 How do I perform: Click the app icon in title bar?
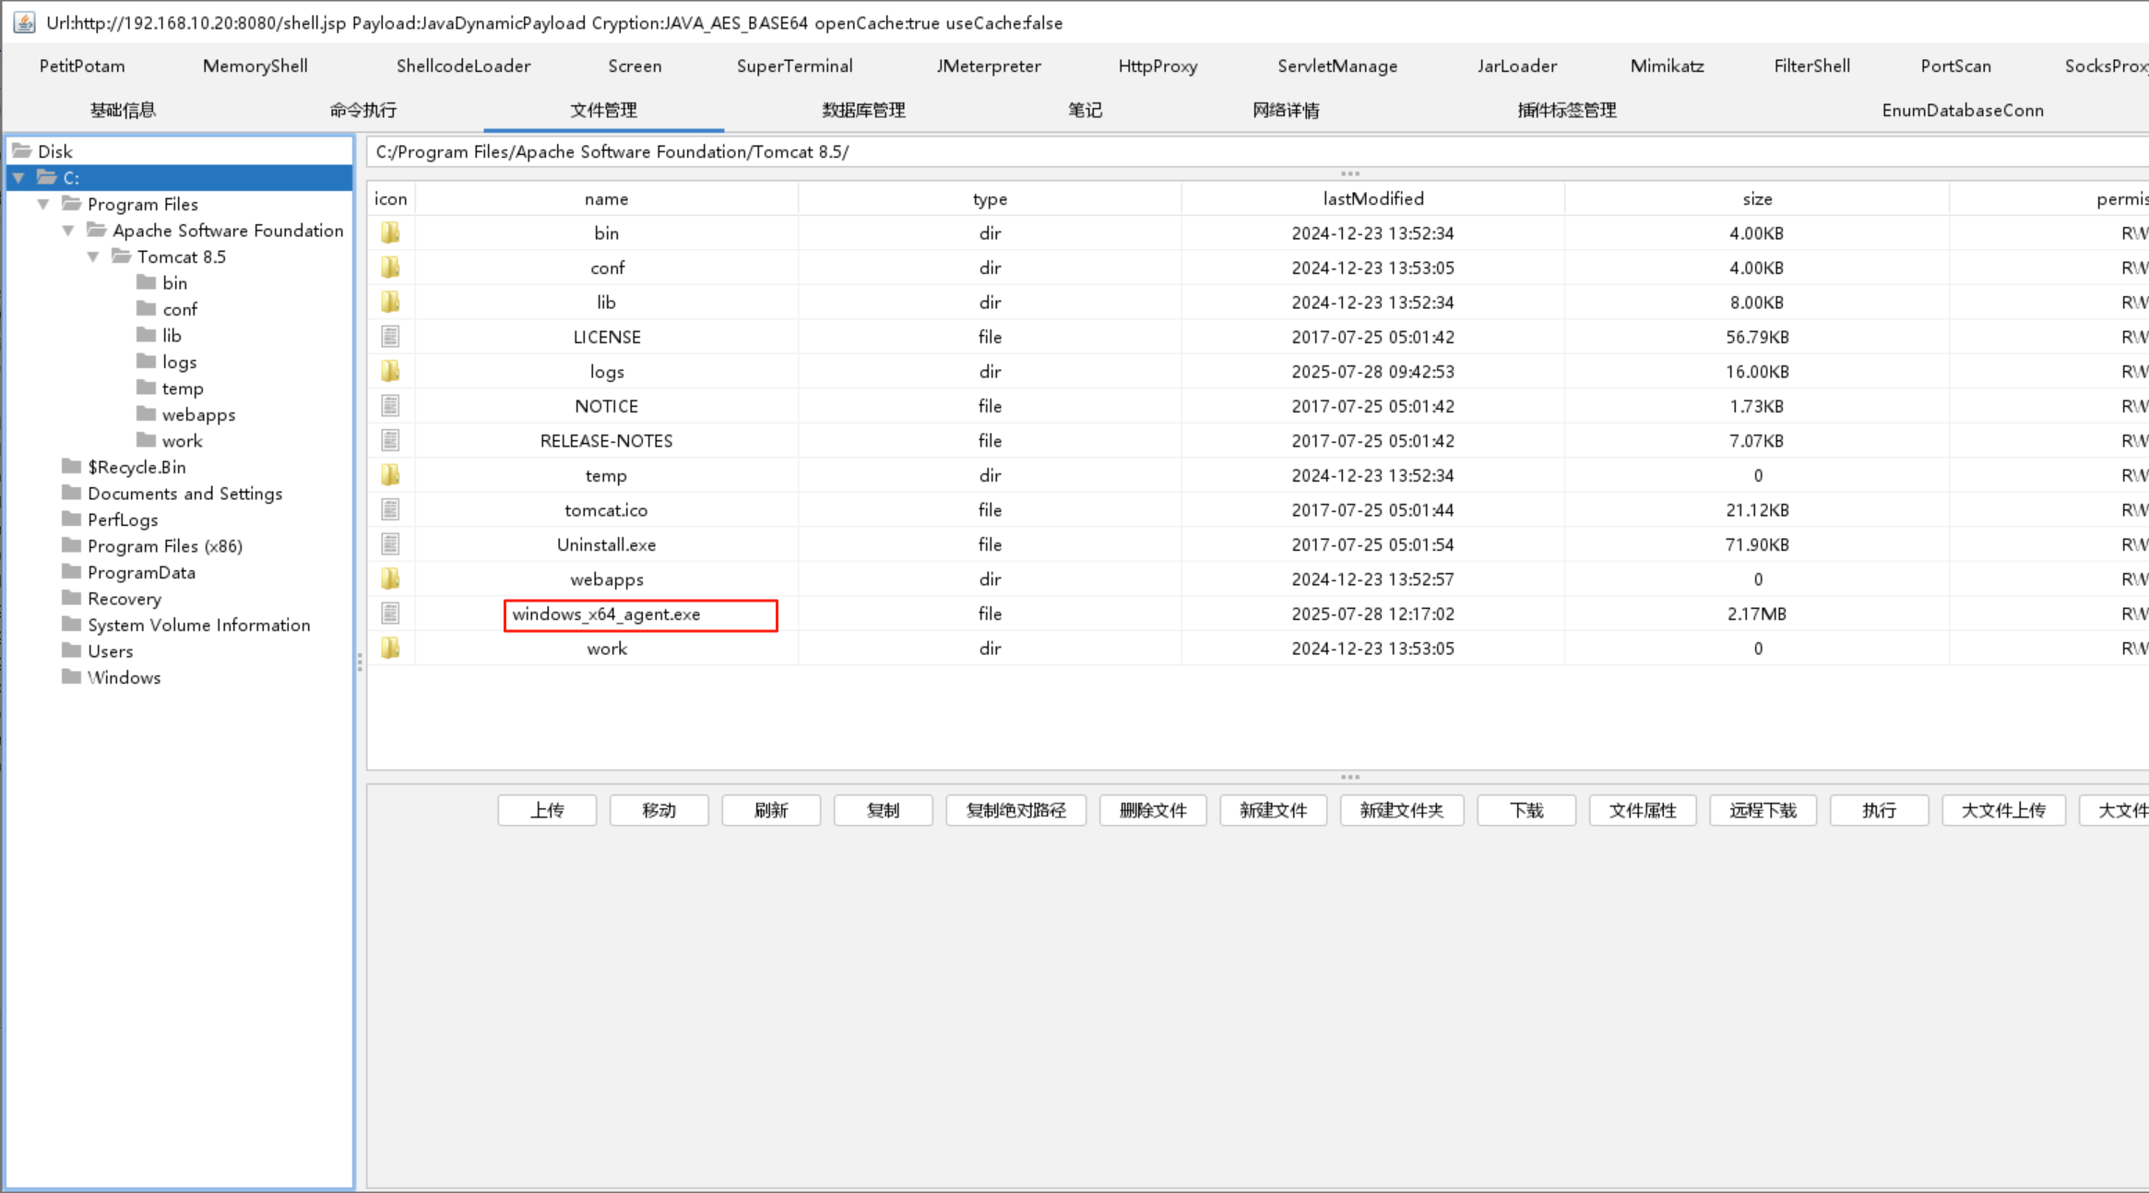24,22
